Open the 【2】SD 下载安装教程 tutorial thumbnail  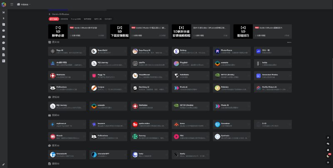click(x=119, y=32)
